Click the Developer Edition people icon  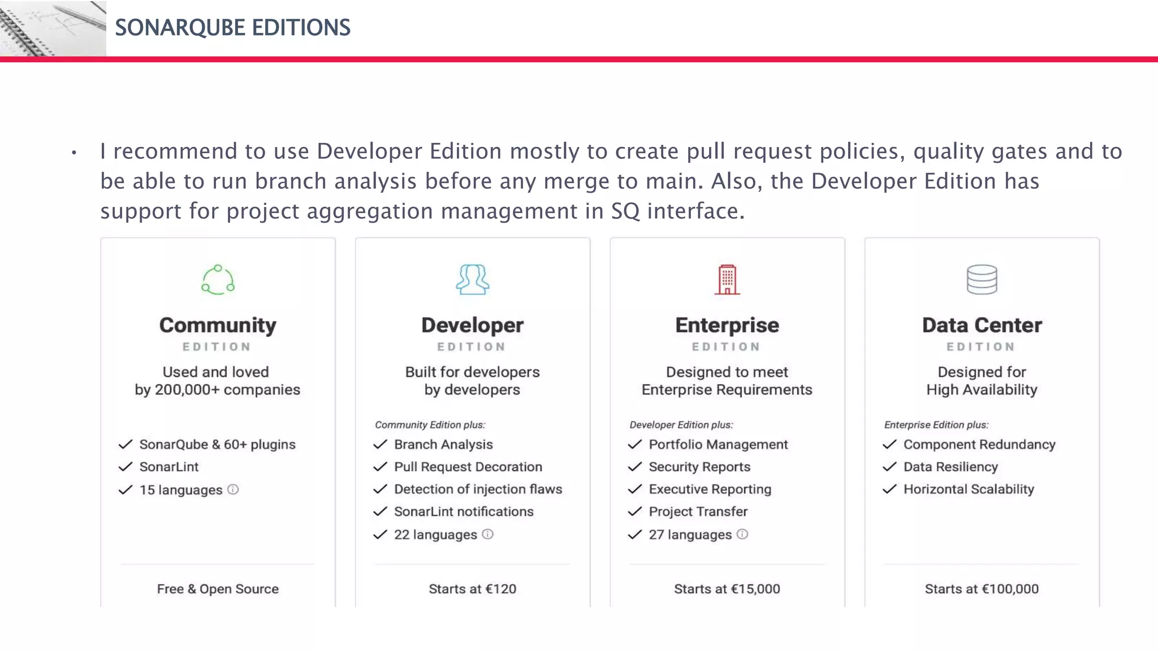click(472, 280)
